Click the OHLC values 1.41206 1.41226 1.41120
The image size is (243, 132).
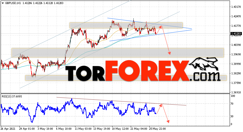pyautogui.click(x=38, y=3)
